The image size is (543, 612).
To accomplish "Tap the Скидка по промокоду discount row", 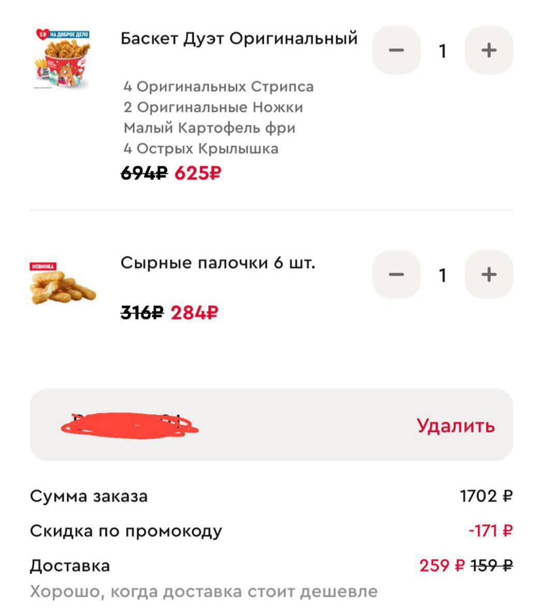I will click(x=271, y=531).
